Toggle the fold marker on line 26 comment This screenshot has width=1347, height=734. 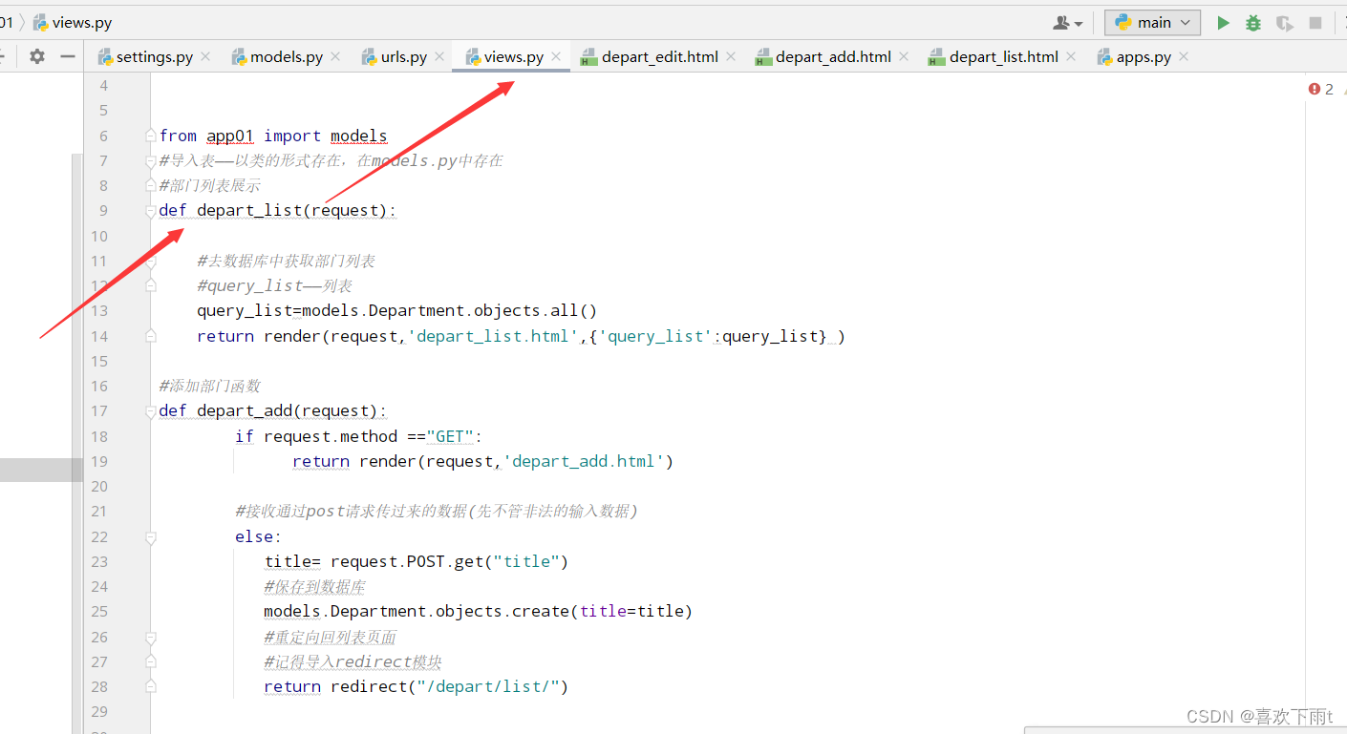click(x=150, y=637)
